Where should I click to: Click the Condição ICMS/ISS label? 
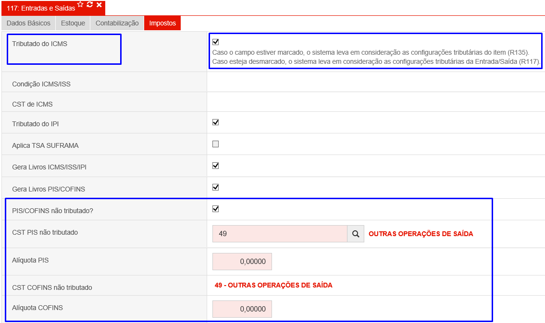[41, 84]
